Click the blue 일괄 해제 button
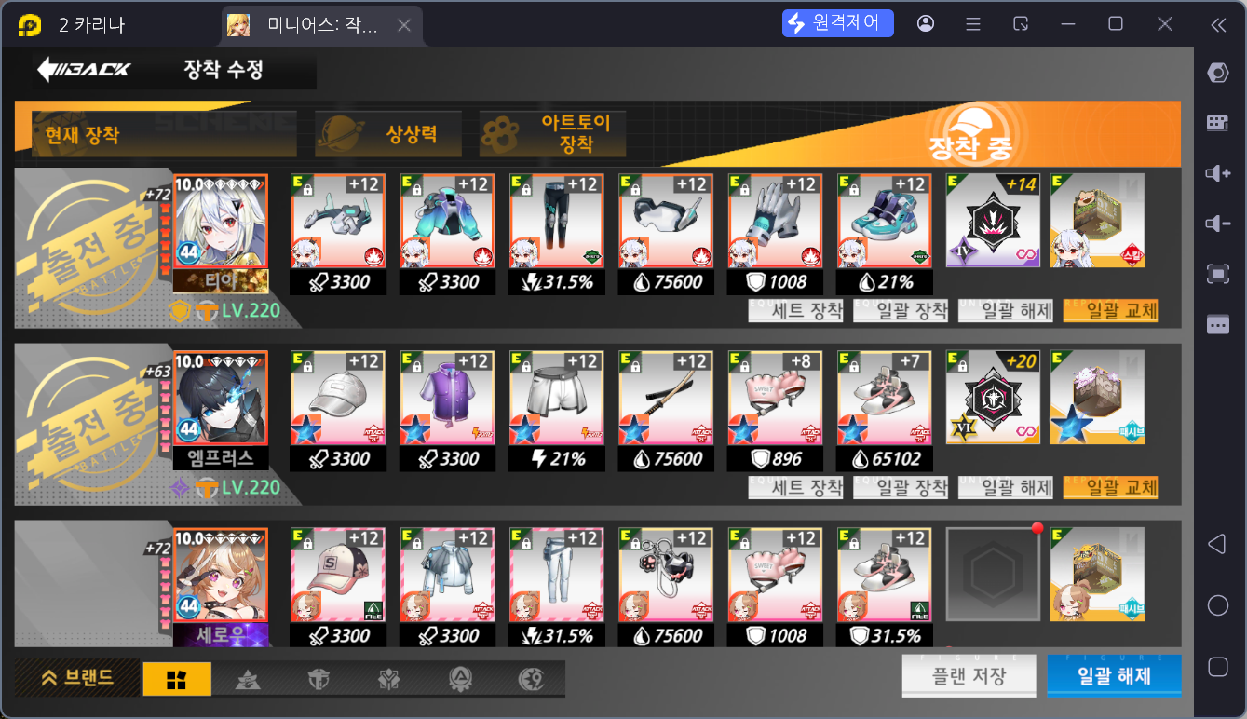This screenshot has height=719, width=1247. [x=1114, y=676]
